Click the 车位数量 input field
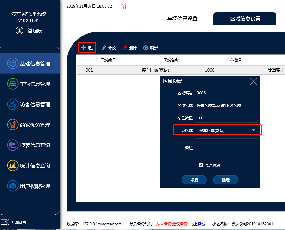The image size is (285, 230). pos(226,118)
